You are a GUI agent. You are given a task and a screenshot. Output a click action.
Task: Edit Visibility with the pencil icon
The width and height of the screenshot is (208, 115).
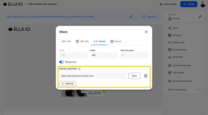200,17
